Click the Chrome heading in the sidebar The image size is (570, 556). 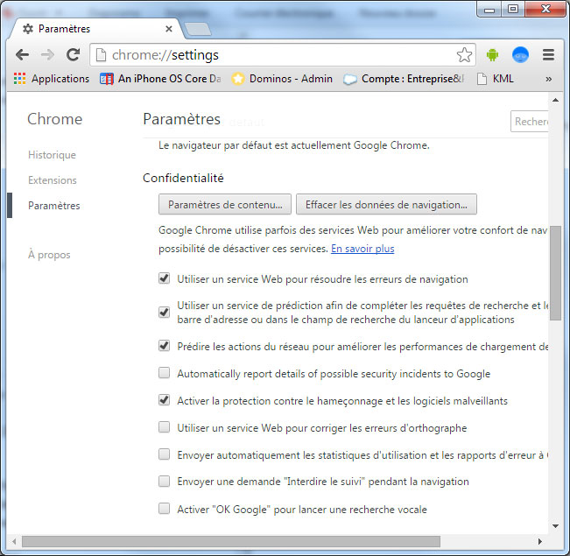click(x=55, y=119)
